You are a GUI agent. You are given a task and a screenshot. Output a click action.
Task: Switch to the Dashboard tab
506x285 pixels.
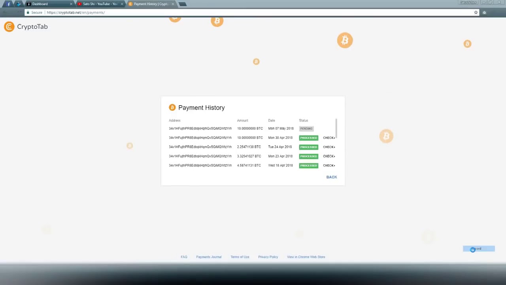49,4
